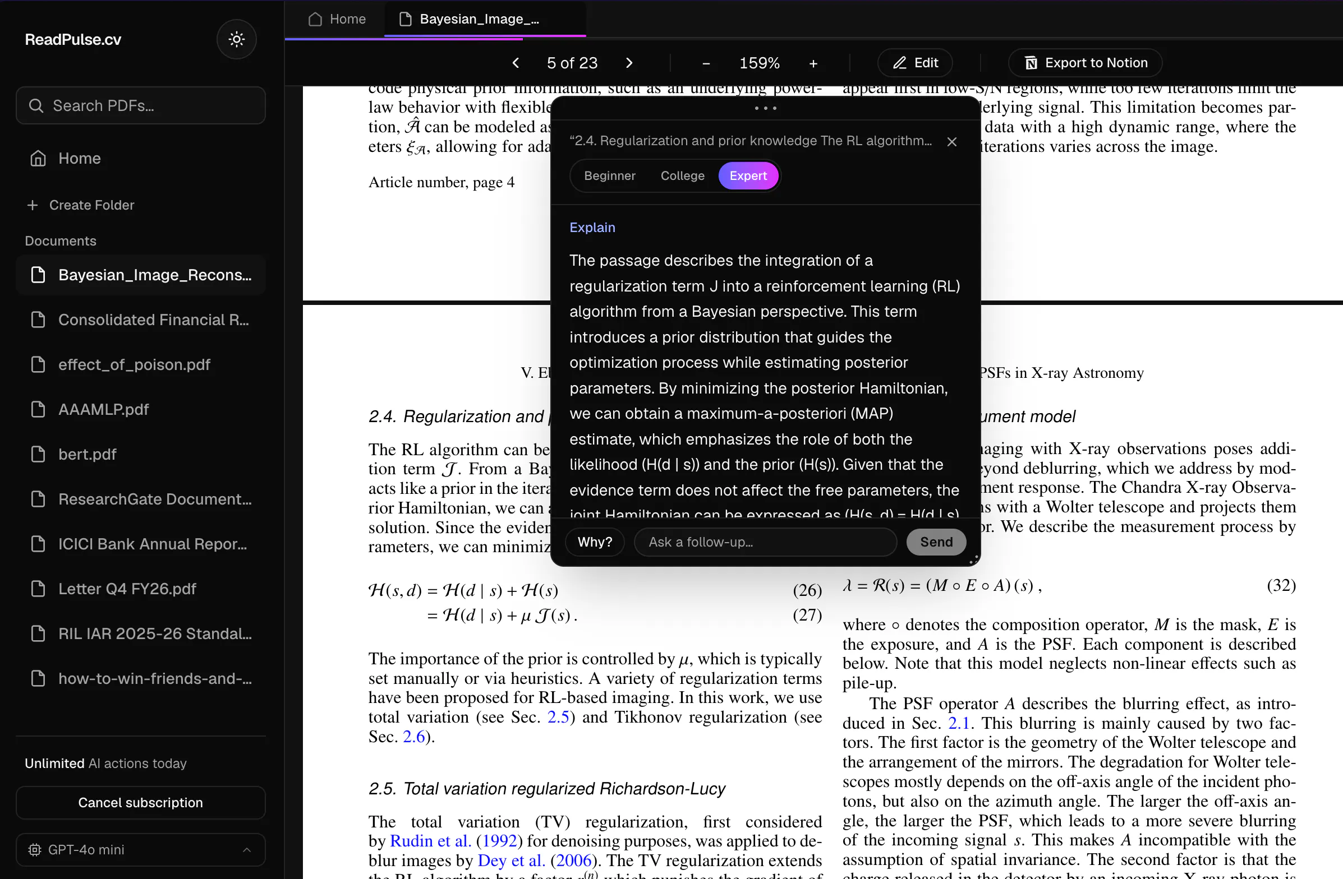The image size is (1343, 879).
Task: Click the plus icon beside Create Folder
Action: [x=33, y=205]
